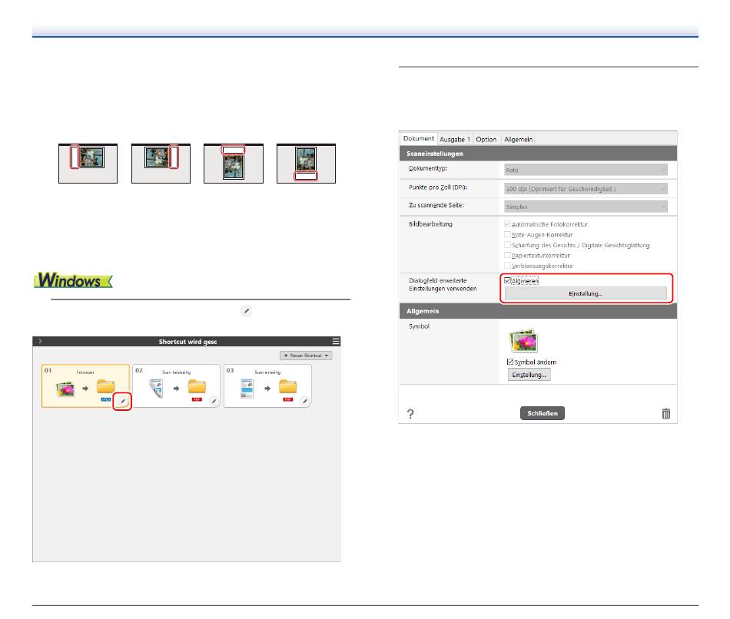Click the Allgemein section header bar
Viewport: 730px width, 619px height.
tap(538, 311)
